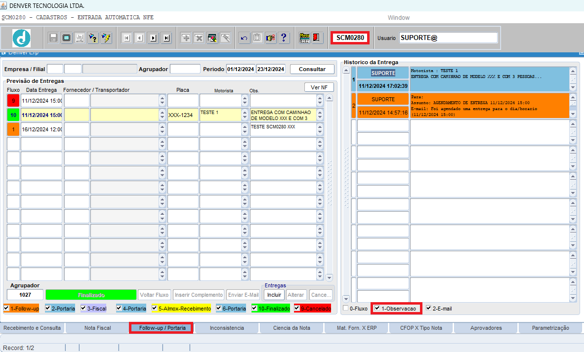Toggle the 1-Observacao checkbox
Viewport: 584px width, 352px height.
(x=377, y=308)
